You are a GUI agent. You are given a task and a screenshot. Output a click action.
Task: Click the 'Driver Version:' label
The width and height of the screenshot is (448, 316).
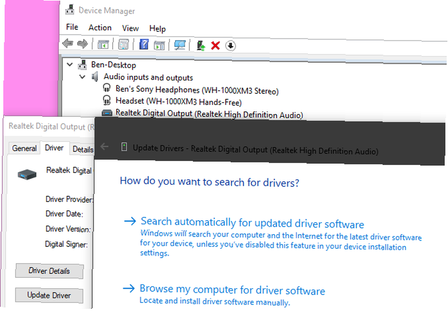point(68,229)
